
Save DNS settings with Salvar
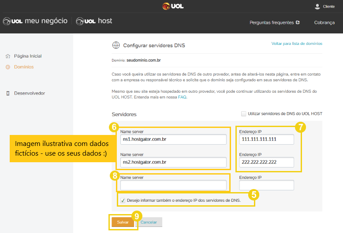click(x=123, y=222)
